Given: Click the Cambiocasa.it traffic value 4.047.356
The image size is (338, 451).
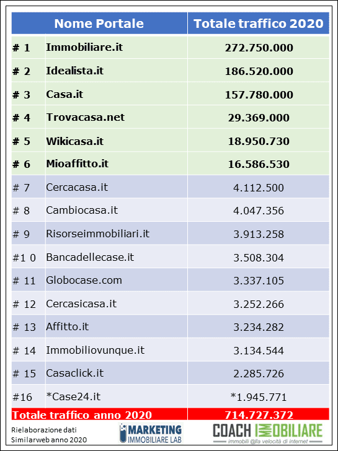Looking at the screenshot, I should point(259,211).
